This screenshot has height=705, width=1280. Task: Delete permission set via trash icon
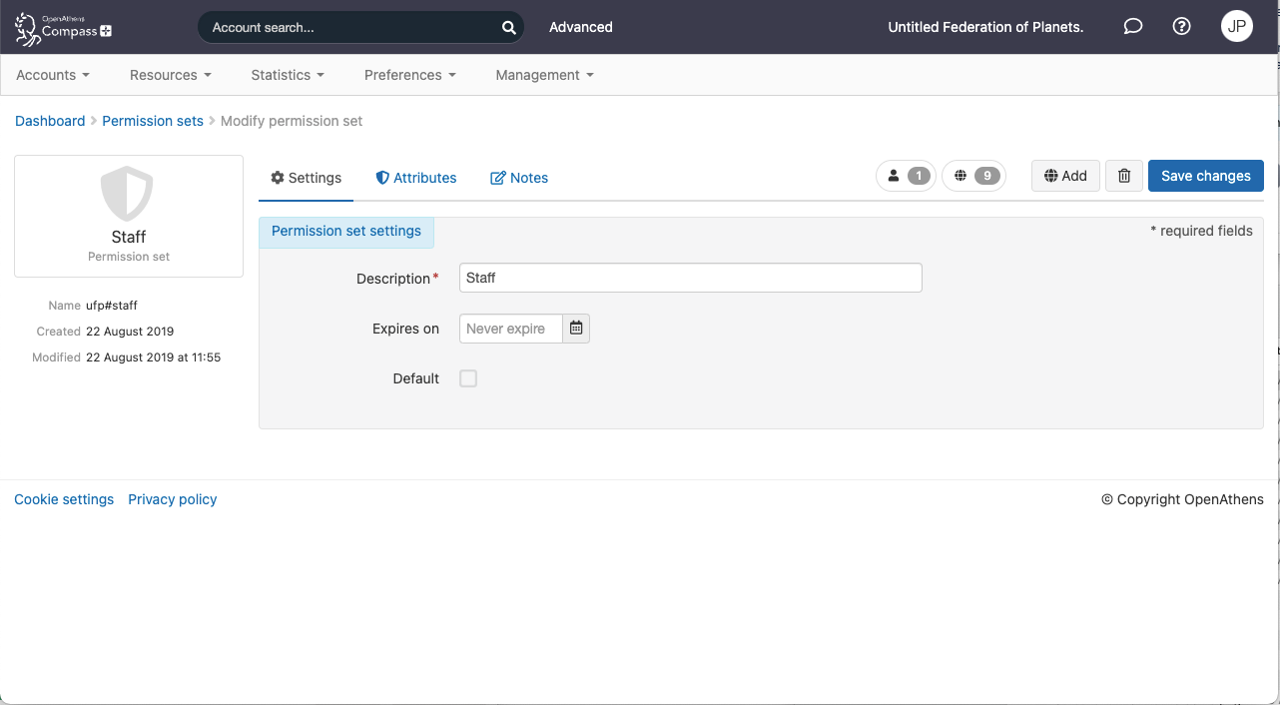click(x=1123, y=176)
